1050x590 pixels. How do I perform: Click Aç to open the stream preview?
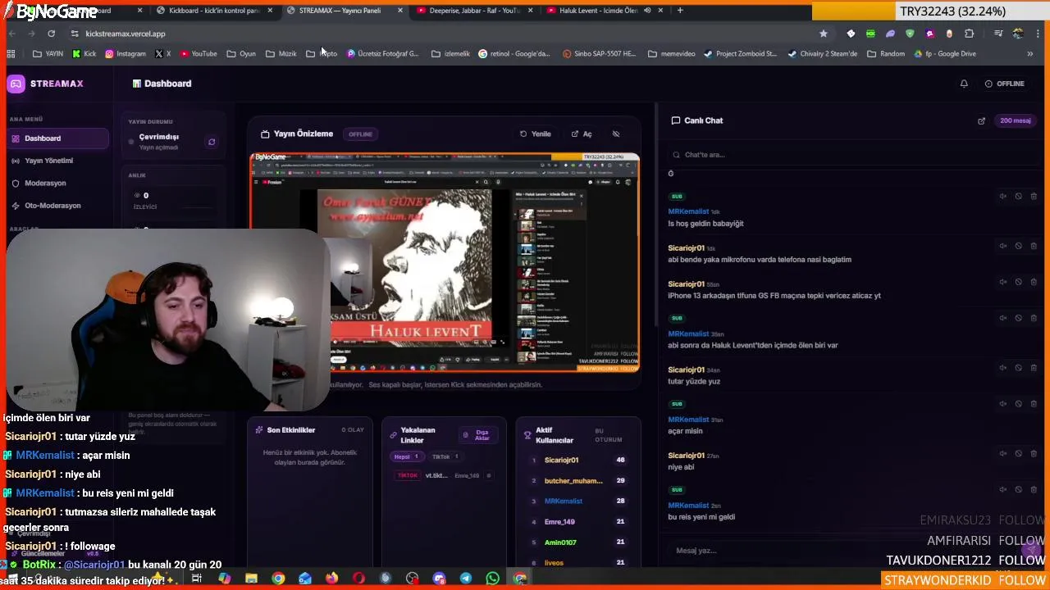coord(582,134)
